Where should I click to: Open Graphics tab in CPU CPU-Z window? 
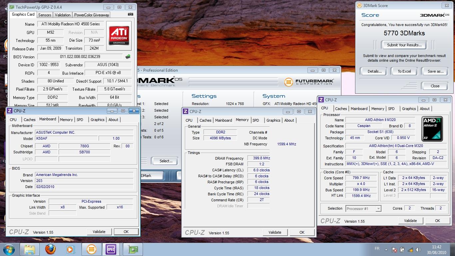click(x=409, y=109)
